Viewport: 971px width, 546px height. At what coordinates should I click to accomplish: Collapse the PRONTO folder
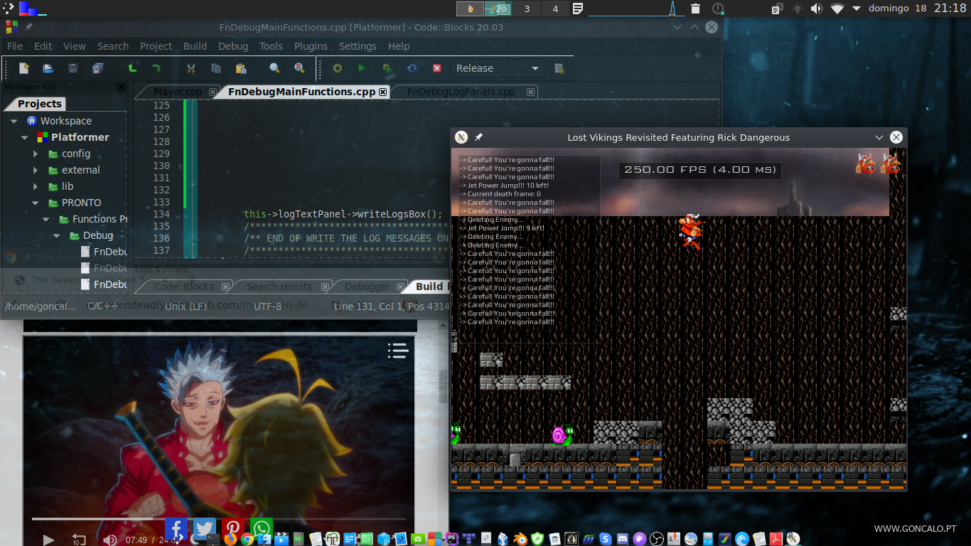coord(35,203)
